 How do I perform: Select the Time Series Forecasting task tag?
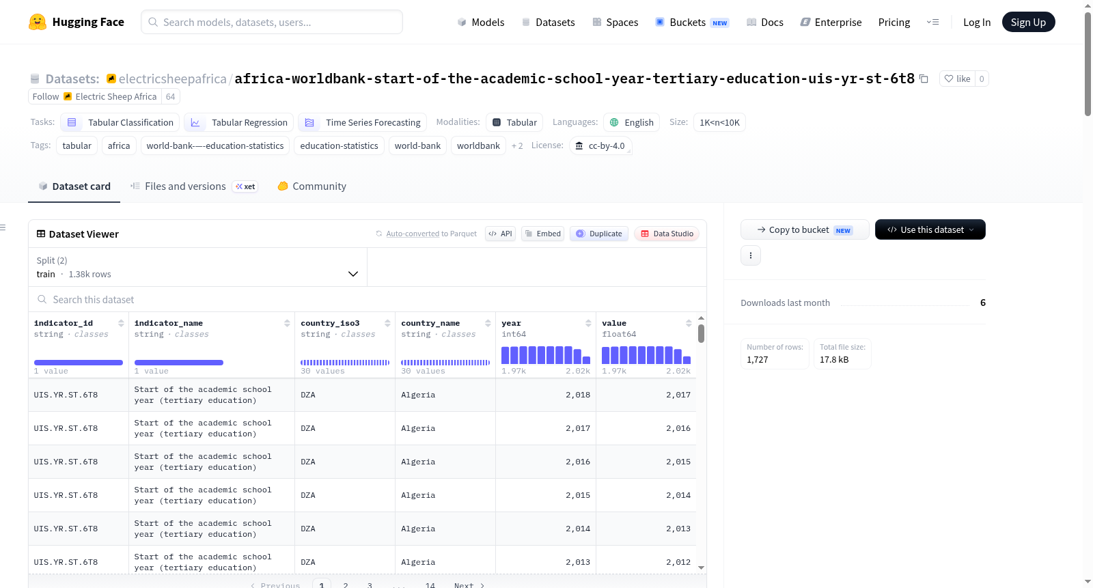click(363, 122)
